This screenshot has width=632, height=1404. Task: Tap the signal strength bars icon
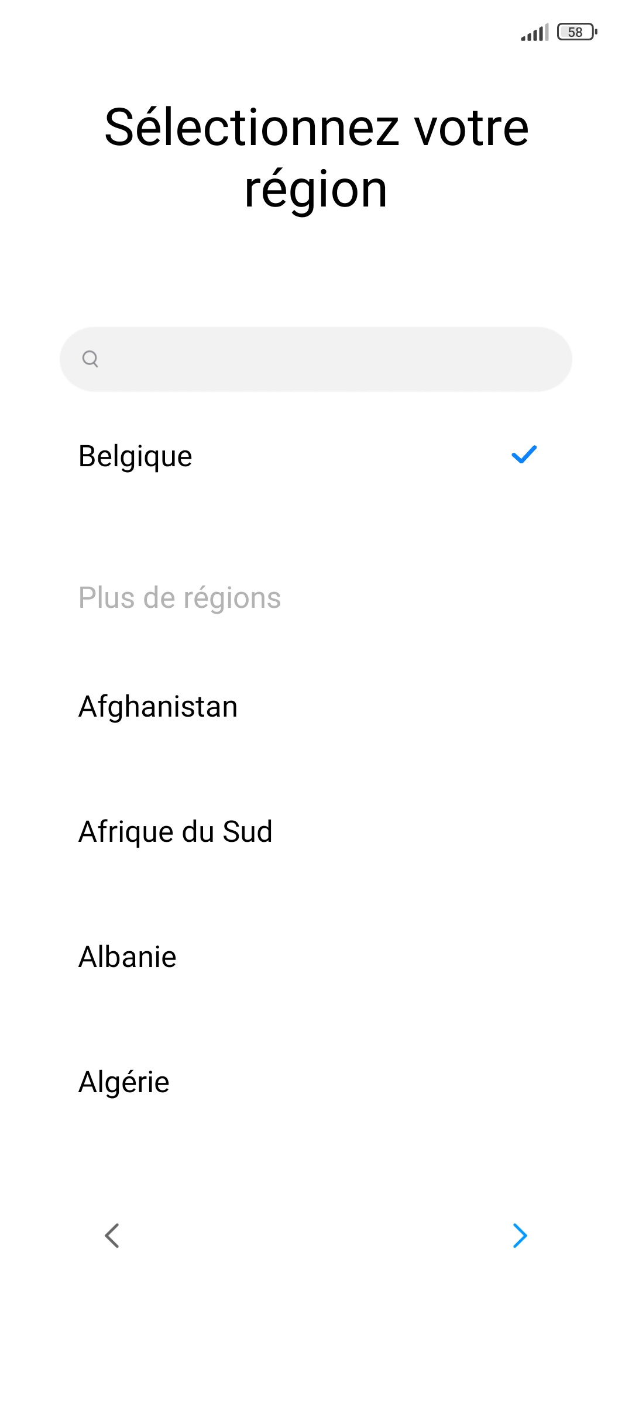point(534,33)
